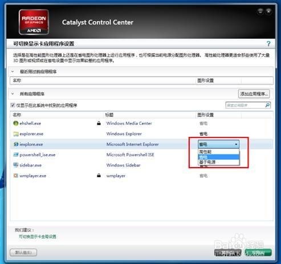Toggle the show-only-found-applications checkbox

click(13, 105)
